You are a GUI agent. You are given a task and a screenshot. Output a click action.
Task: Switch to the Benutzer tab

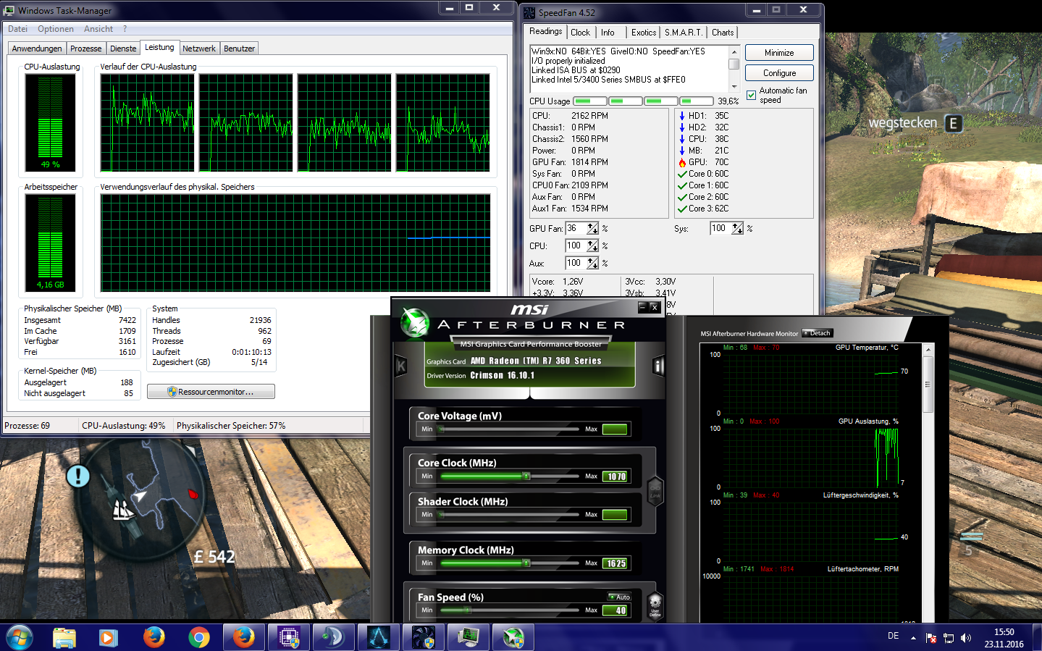pyautogui.click(x=239, y=49)
